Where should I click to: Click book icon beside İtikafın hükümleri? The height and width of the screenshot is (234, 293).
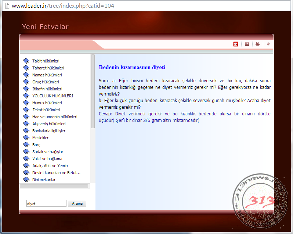pos(26,89)
